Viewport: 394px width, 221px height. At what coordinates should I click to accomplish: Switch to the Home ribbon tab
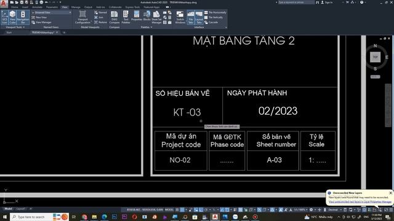coord(15,7)
